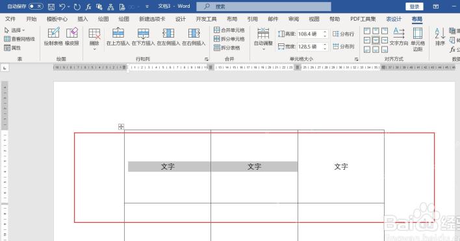Open the 选择 select dropdown
460x241 pixels.
pyautogui.click(x=14, y=30)
